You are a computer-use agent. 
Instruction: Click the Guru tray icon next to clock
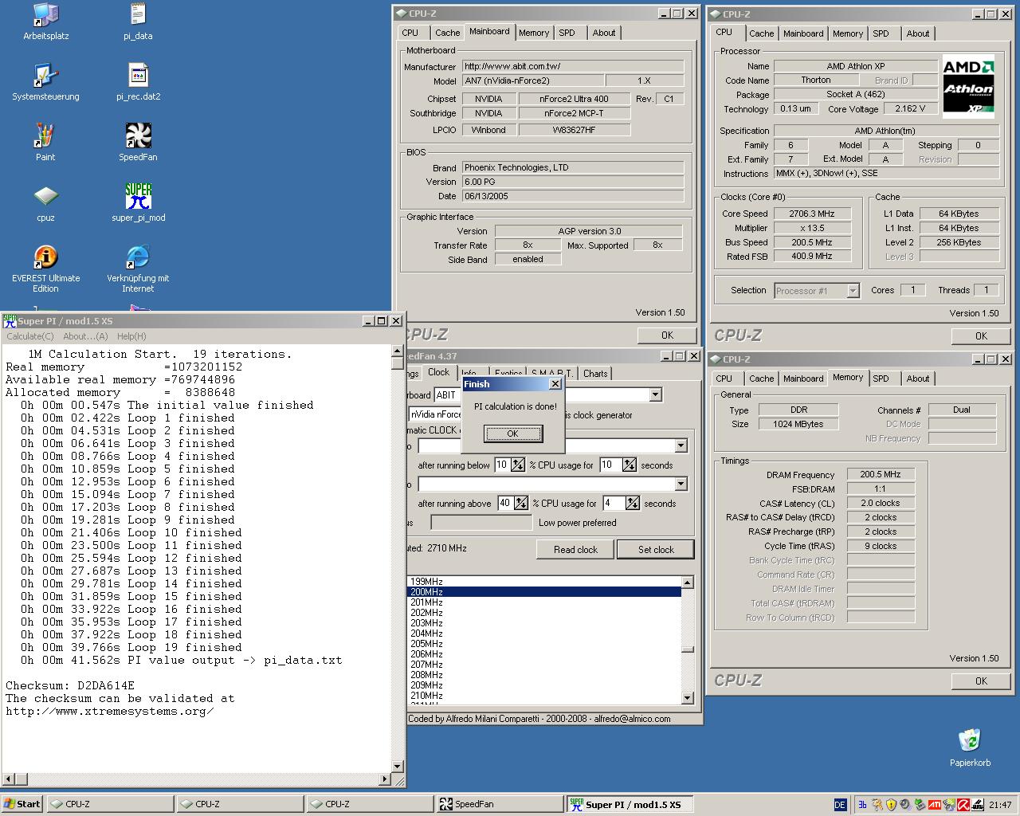977,805
